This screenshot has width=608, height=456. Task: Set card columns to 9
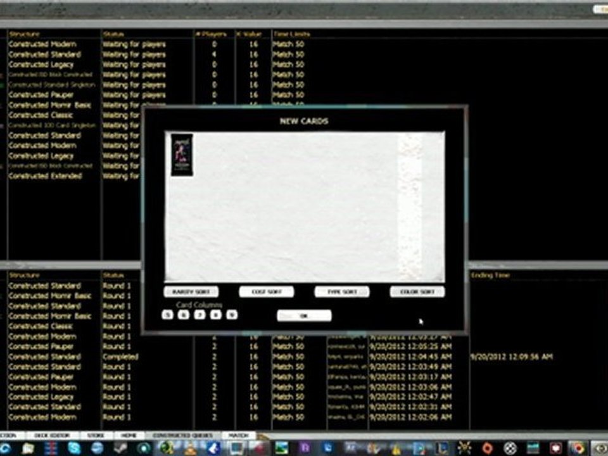[232, 315]
